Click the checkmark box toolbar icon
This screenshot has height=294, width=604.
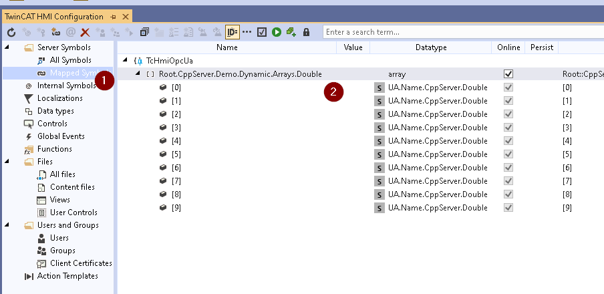[x=262, y=32]
